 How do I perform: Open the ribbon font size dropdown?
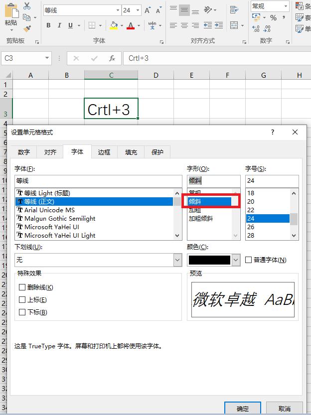(138, 10)
